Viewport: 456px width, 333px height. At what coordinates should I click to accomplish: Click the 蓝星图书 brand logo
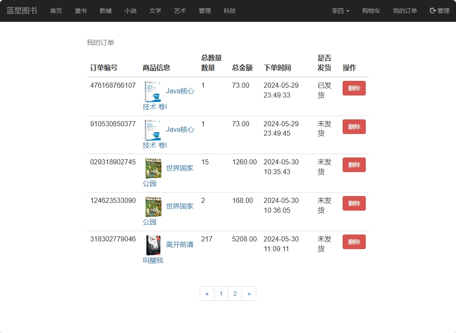coord(21,11)
